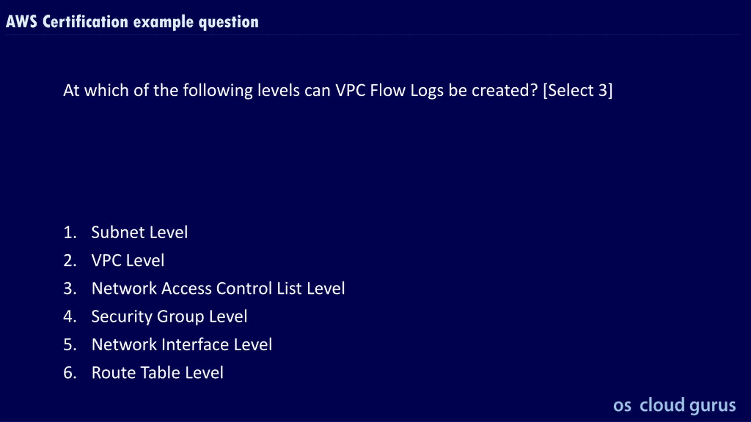
Task: Click the number 5 list marker
Action: tap(70, 344)
